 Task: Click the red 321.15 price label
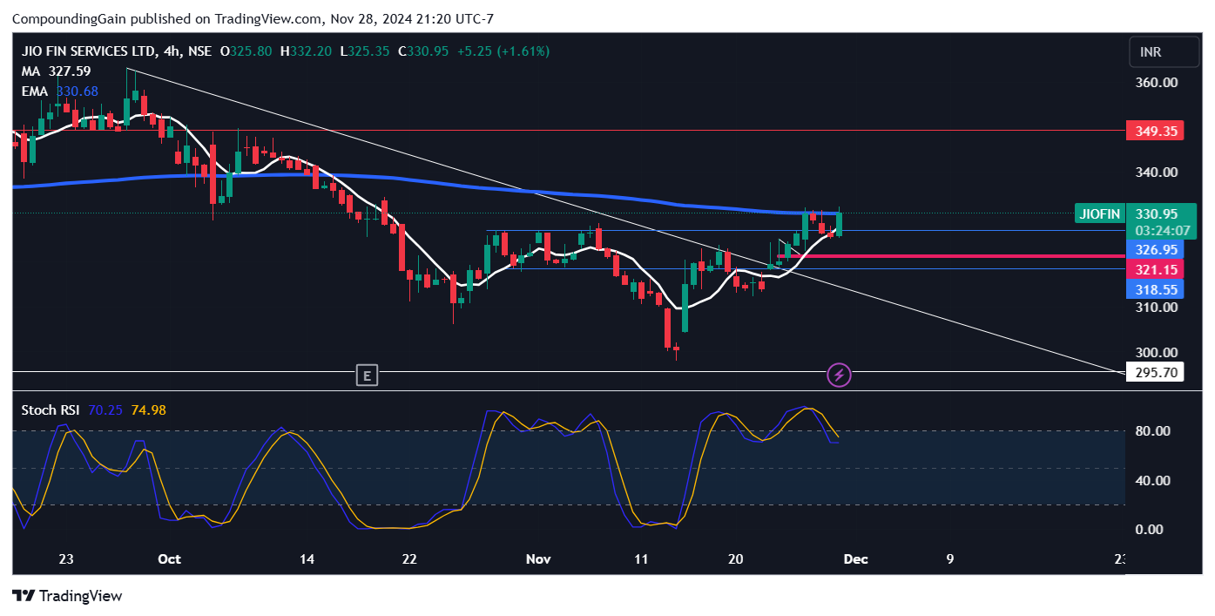point(1154,270)
